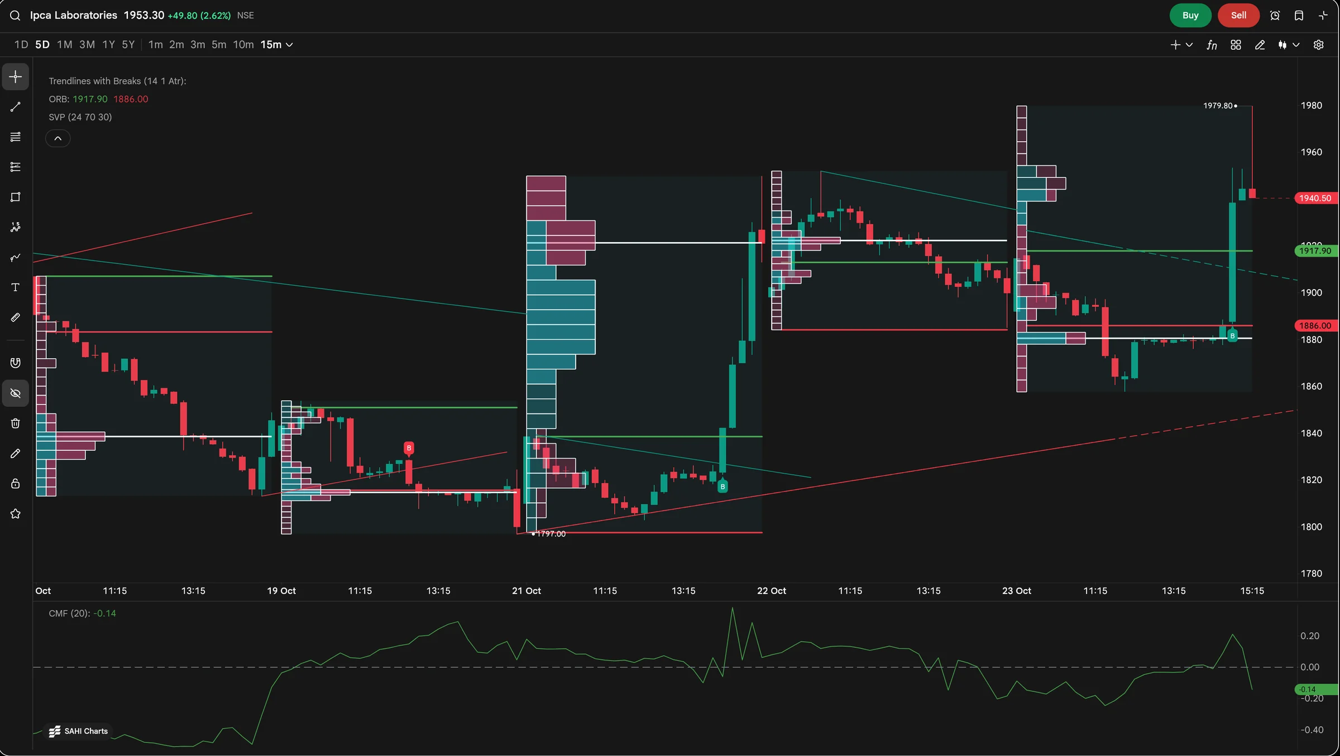Choose the 1m interval
The image size is (1340, 756).
[x=156, y=45]
